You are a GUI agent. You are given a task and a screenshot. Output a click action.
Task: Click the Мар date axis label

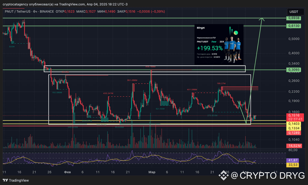click(x=152, y=172)
